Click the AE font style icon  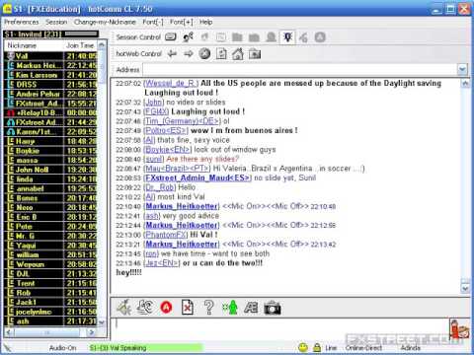pos(251,308)
